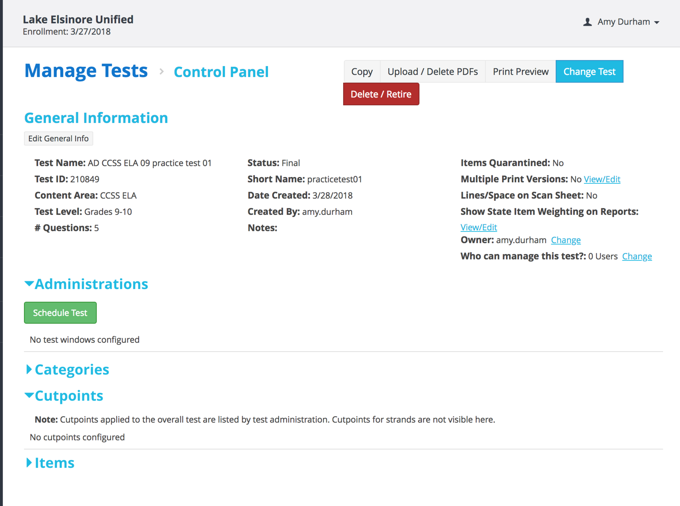Click the Change Test button
This screenshot has width=680, height=506.
[589, 71]
